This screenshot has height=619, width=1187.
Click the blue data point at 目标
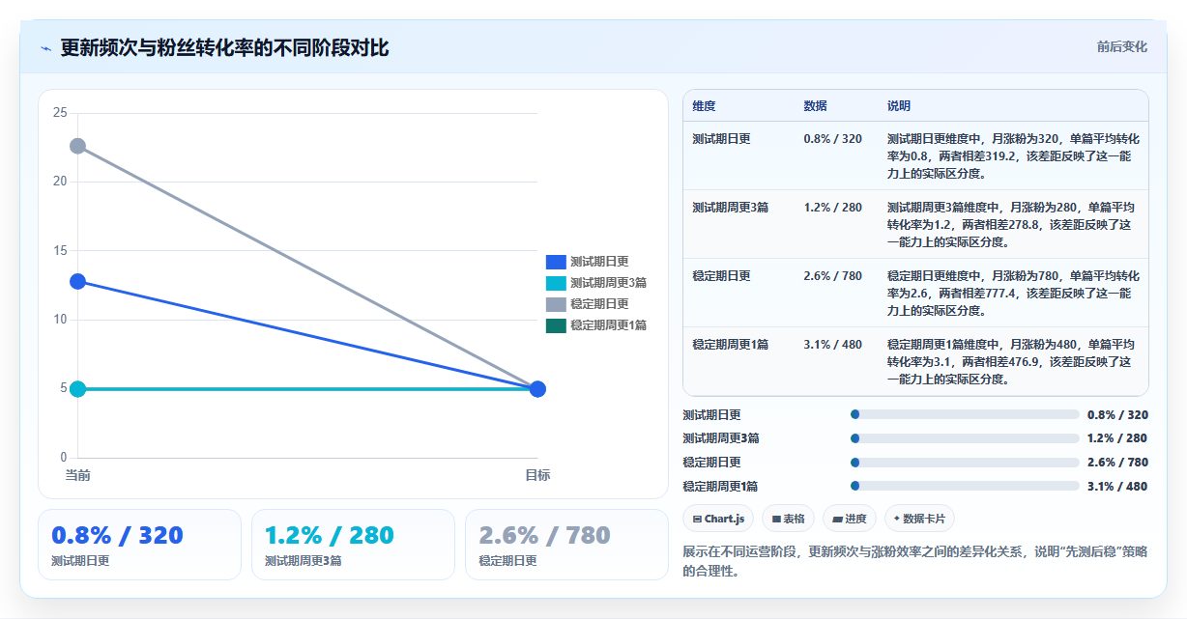click(x=538, y=389)
